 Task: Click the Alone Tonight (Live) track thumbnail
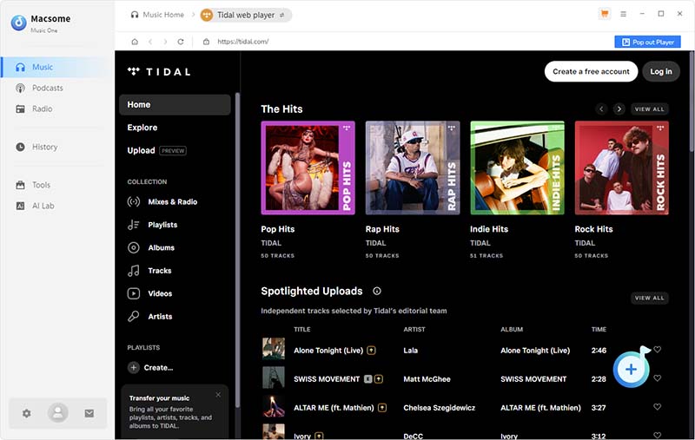[x=274, y=349]
